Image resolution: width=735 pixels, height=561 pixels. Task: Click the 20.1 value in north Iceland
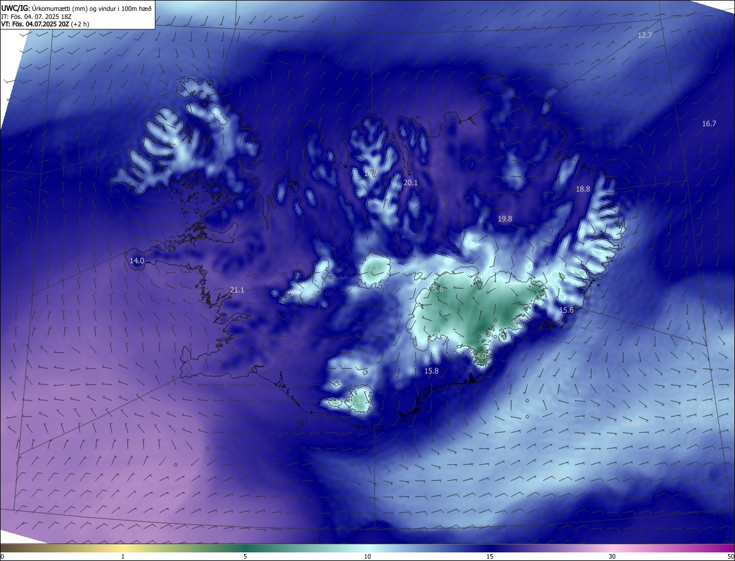(411, 182)
